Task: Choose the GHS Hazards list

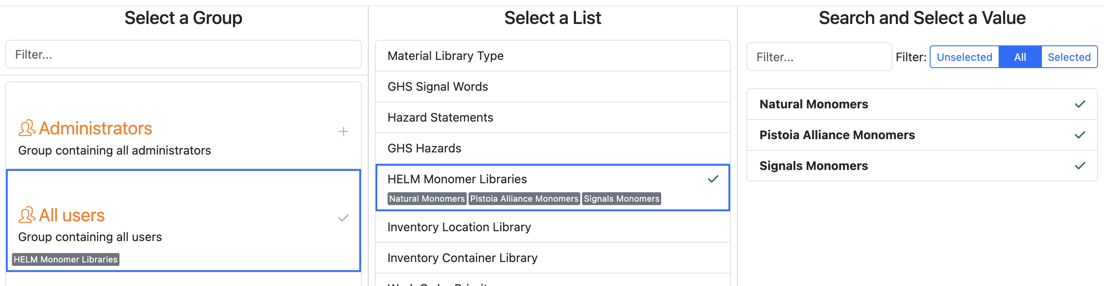Action: click(x=552, y=149)
